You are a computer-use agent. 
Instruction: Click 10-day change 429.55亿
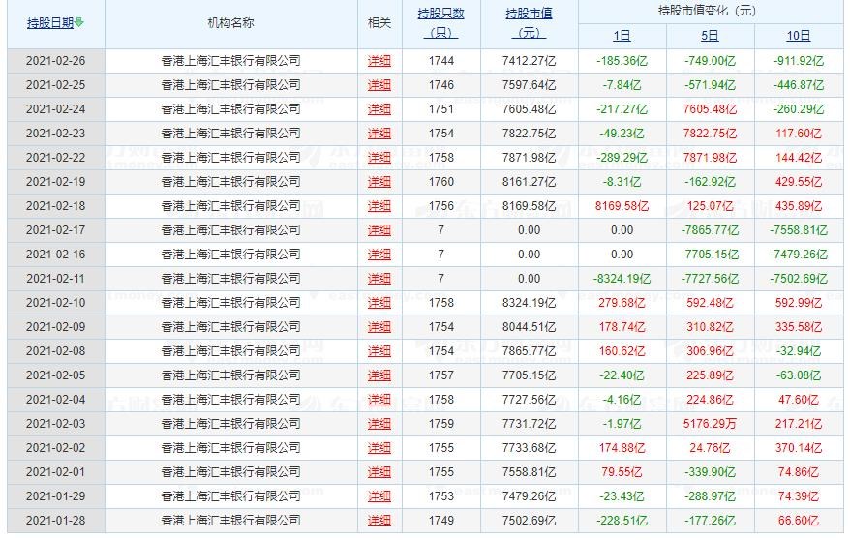(x=799, y=181)
